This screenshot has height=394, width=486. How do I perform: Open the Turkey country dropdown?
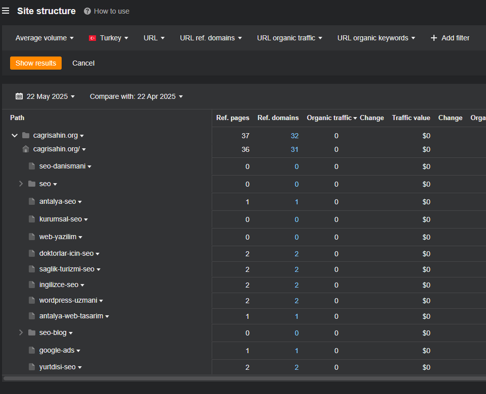pos(109,38)
